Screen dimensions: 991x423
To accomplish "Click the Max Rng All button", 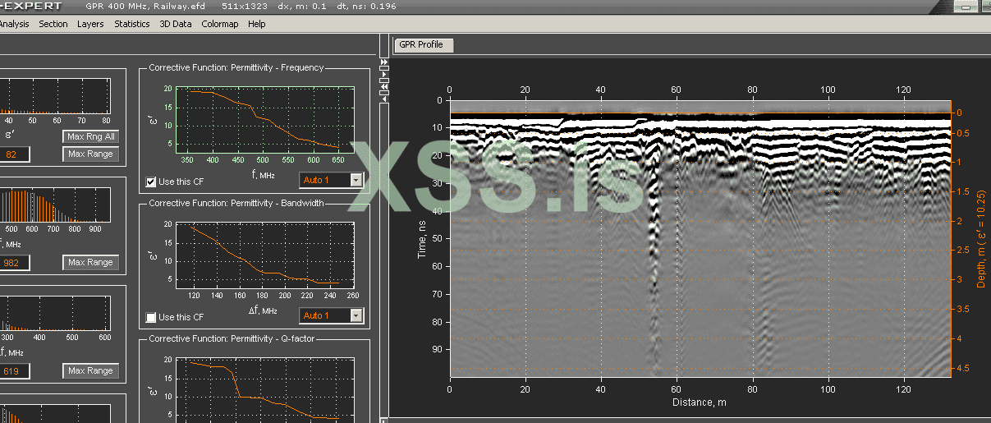I will (90, 136).
